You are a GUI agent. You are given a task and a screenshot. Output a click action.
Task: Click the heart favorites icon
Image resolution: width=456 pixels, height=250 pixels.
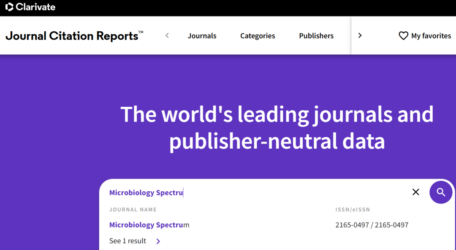coord(403,36)
